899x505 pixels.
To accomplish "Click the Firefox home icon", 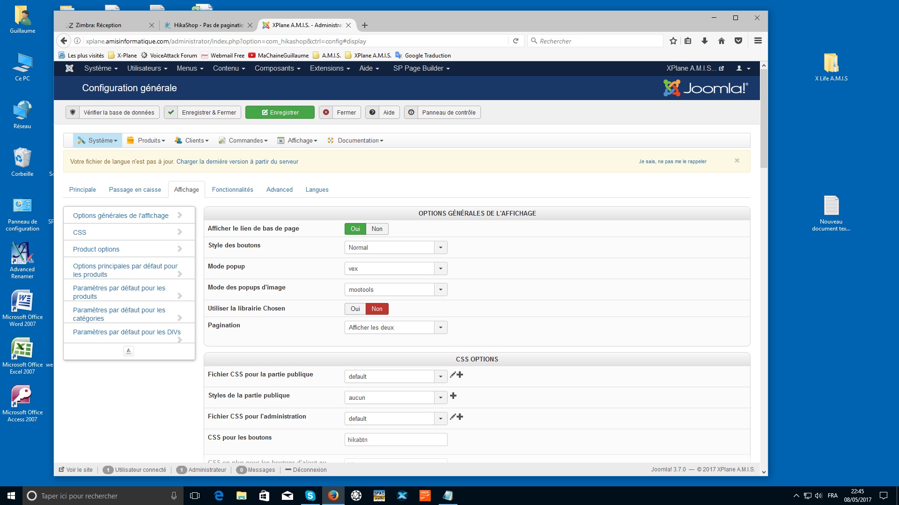I will [x=721, y=41].
